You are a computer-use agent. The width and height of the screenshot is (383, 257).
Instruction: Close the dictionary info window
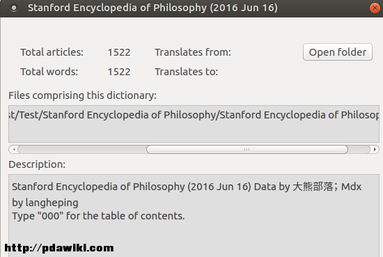coord(375,8)
